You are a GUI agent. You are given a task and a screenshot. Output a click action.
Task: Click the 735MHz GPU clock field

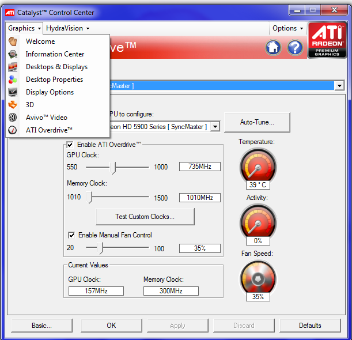(200, 167)
